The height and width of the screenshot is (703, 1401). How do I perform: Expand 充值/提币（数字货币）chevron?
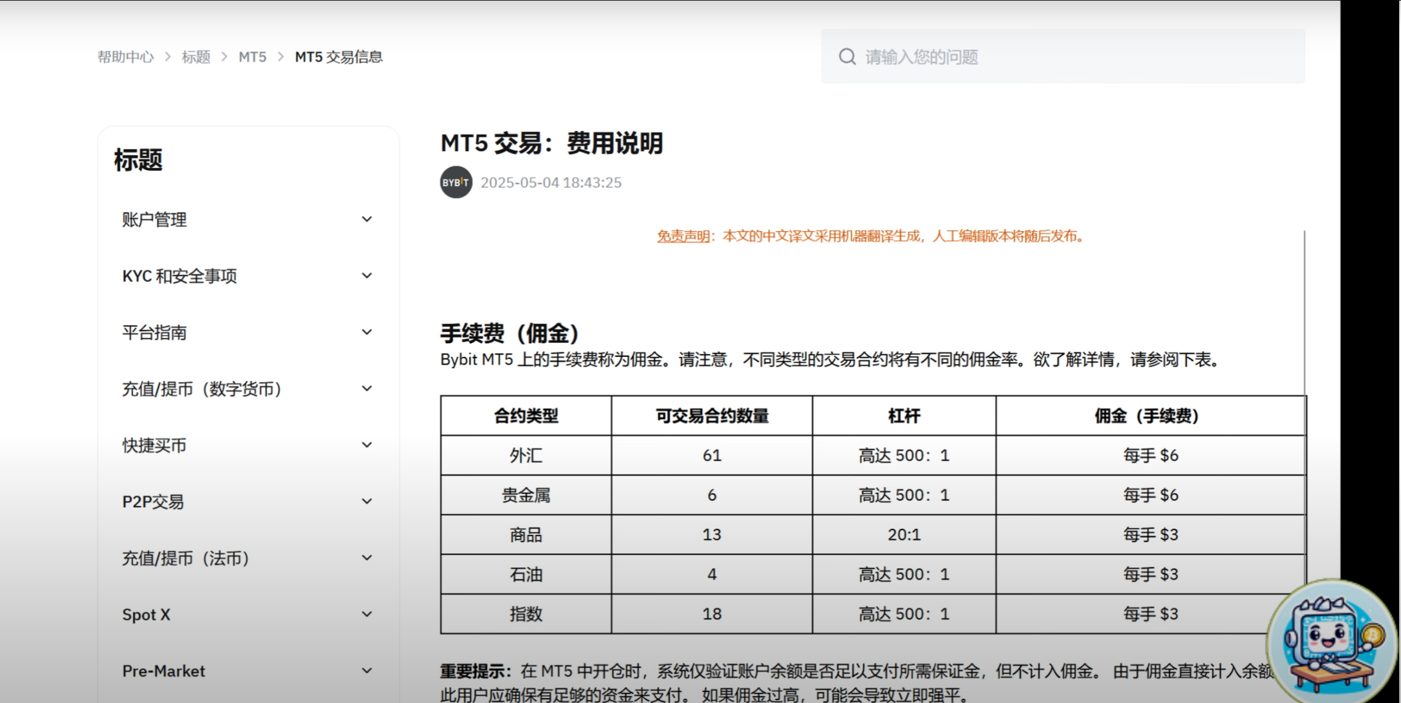click(366, 388)
